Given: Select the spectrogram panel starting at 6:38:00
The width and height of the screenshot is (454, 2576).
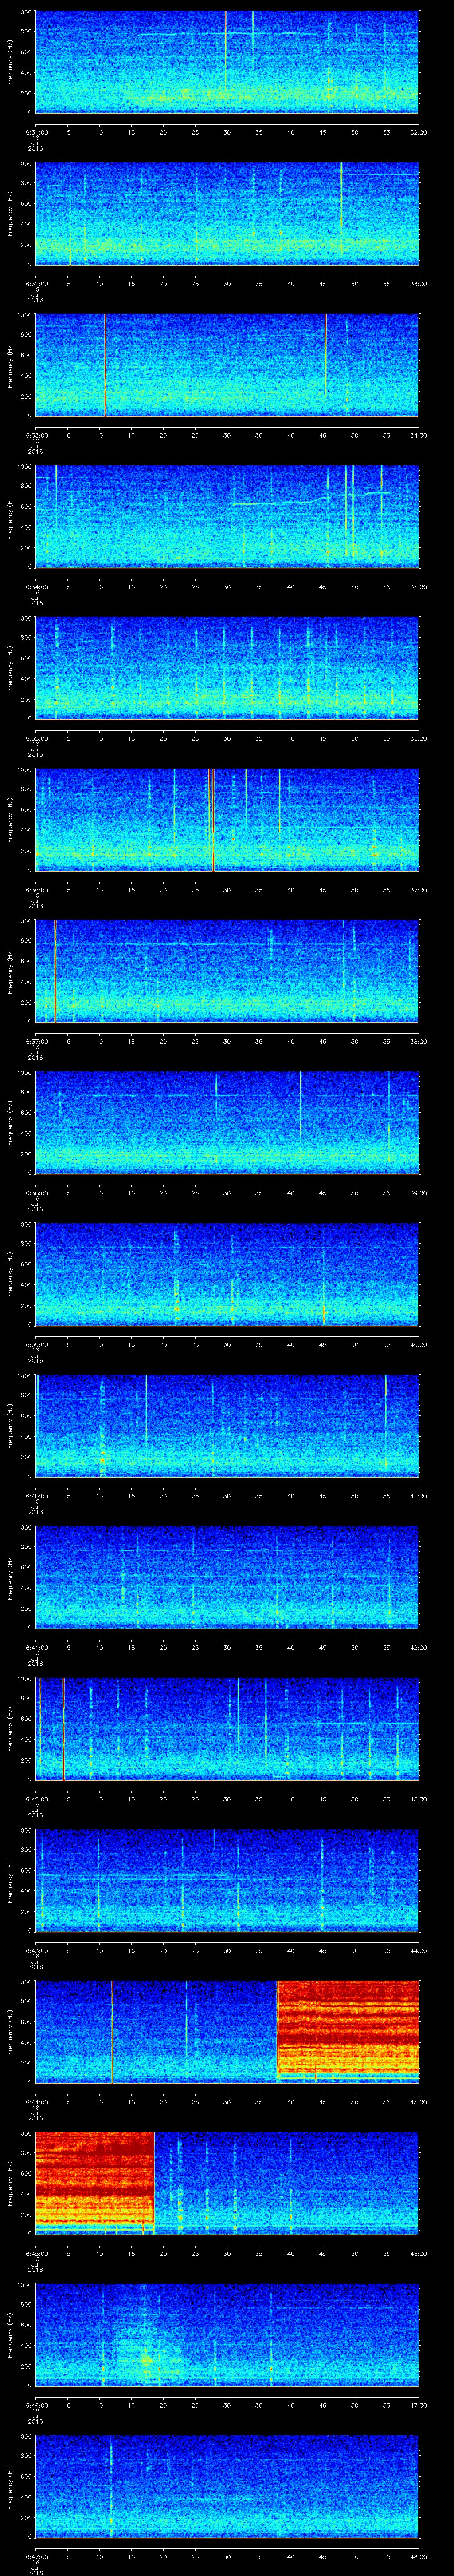Looking at the screenshot, I should tap(227, 1123).
